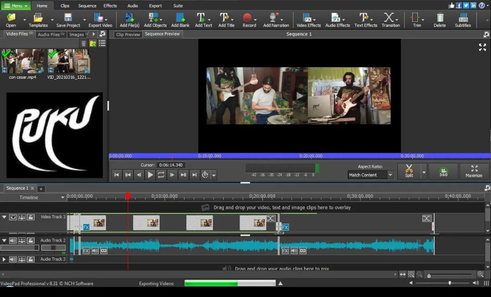
Task: Toggle the lock on Video Track 3
Action: [31, 217]
